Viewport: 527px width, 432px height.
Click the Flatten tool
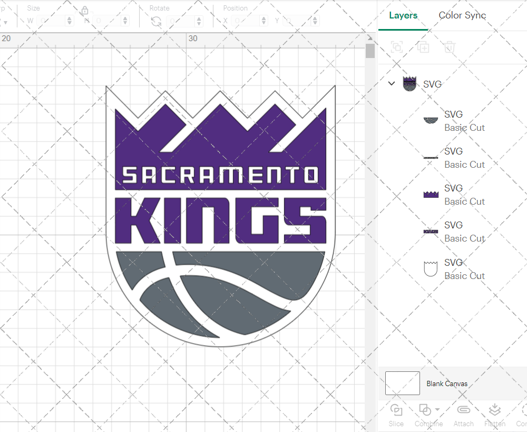tap(495, 415)
